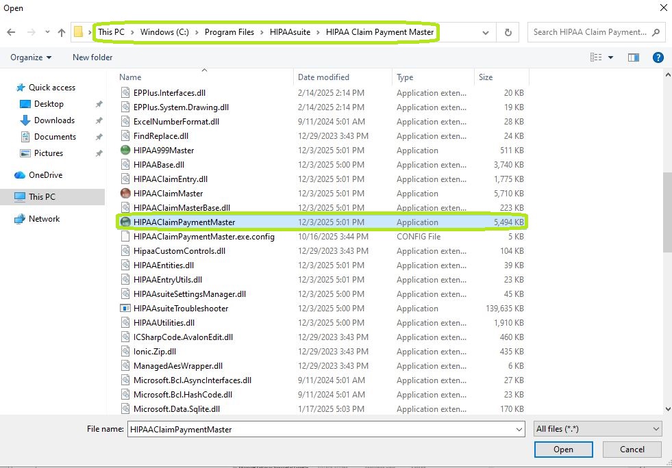This screenshot has height=468, width=672.
Task: Select the HIPAAsuiteTroubleshooter application icon
Action: tap(125, 309)
